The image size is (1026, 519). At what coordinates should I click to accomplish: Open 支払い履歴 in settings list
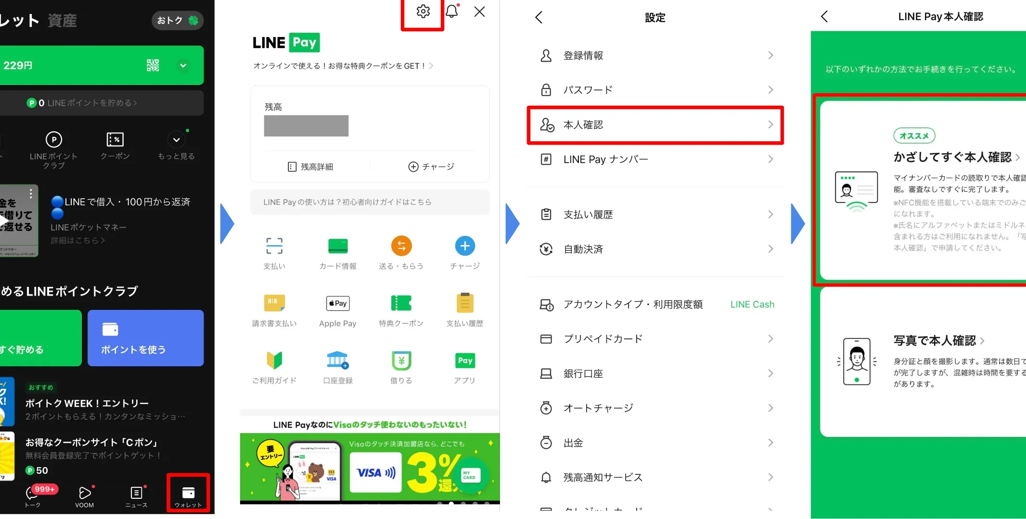coord(656,214)
